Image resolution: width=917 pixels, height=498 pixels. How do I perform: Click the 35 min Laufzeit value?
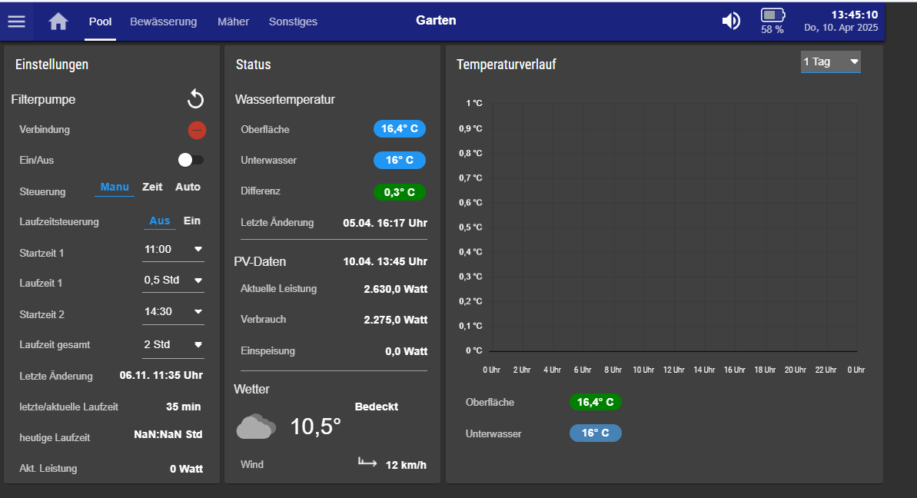[183, 407]
